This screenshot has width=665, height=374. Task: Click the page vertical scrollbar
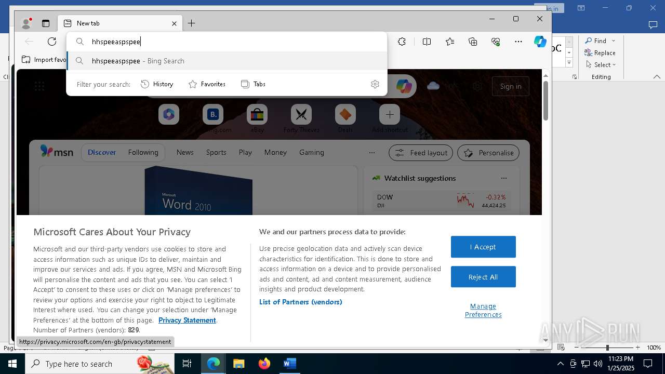tap(546, 101)
